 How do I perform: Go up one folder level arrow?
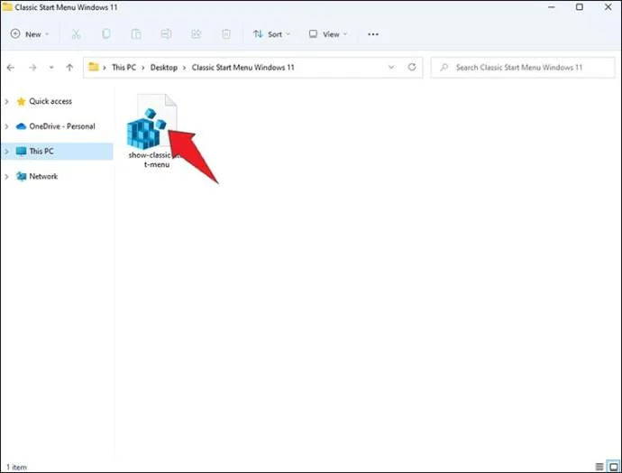coord(69,68)
